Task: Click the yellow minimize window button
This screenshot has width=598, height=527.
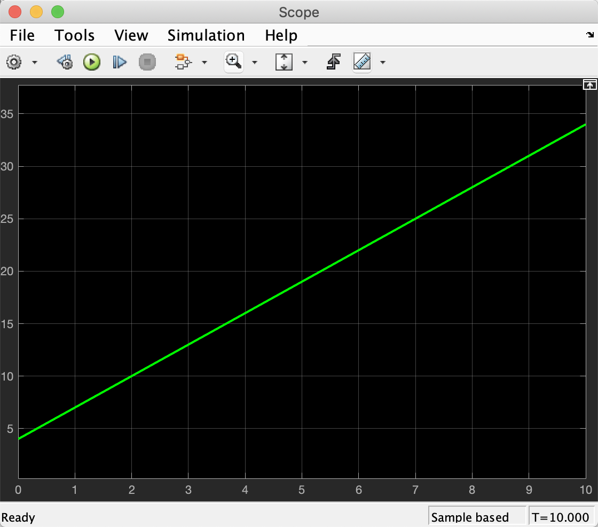Action: 36,12
